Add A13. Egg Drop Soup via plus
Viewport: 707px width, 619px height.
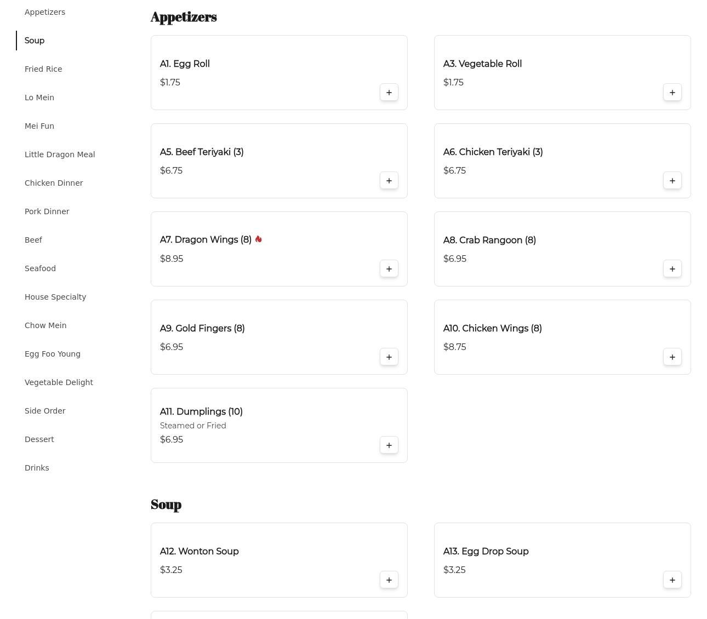(672, 580)
